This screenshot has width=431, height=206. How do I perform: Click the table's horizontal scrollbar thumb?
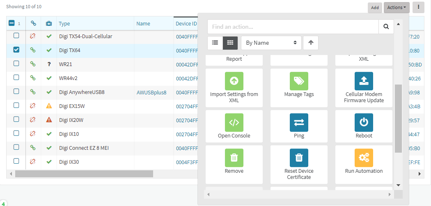pyautogui.click(x=84, y=174)
